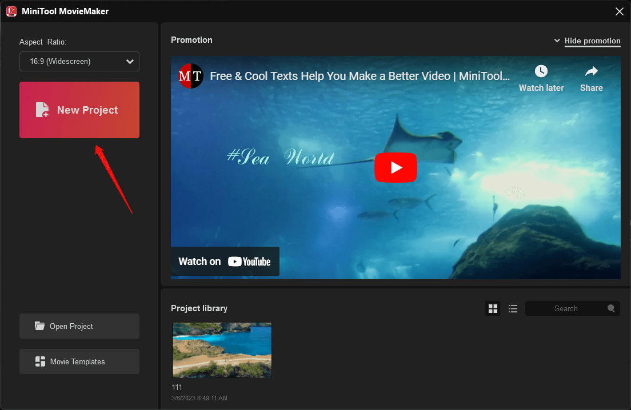Click the Hide promotion link
This screenshot has height=410, width=631.
click(x=592, y=41)
